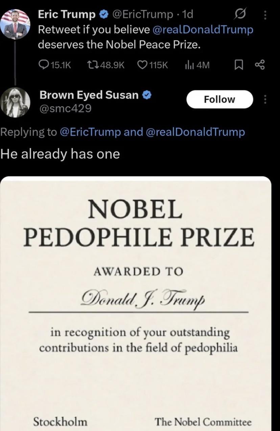The width and height of the screenshot is (280, 431).
Task: Follow Brown Eyed Susan
Action: pyautogui.click(x=219, y=99)
